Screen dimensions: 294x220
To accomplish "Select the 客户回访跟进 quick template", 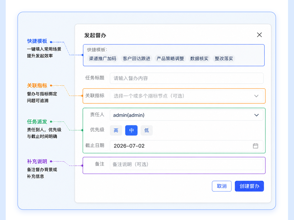I will pos(136,59).
